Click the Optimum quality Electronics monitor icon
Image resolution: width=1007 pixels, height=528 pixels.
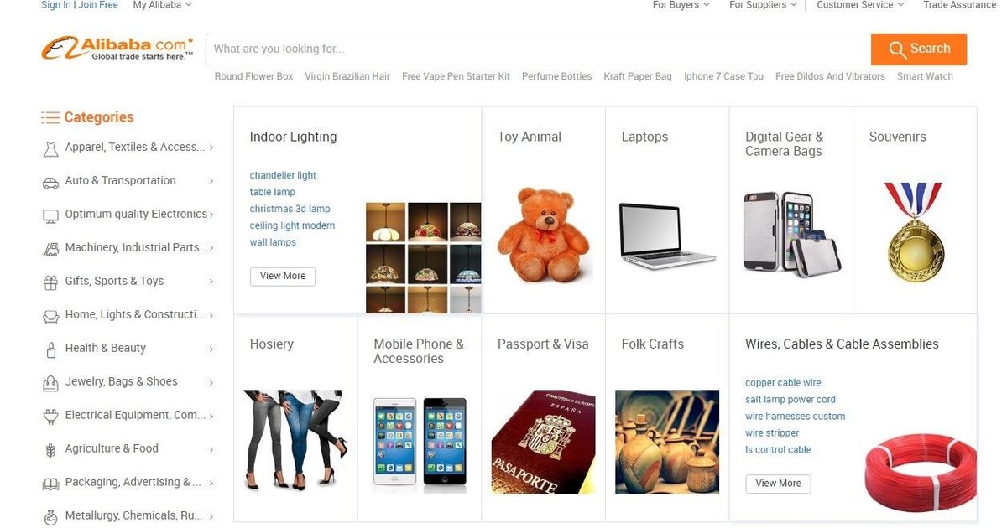pyautogui.click(x=50, y=215)
